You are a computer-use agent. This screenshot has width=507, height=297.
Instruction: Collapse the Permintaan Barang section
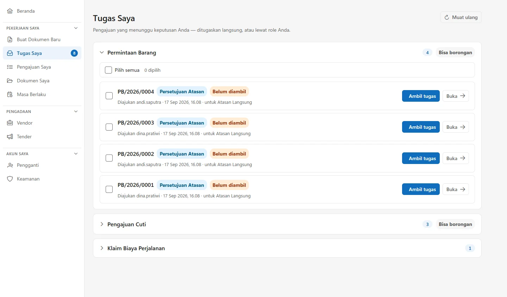pos(102,52)
